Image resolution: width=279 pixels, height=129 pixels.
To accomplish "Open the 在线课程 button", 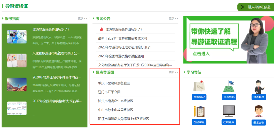I will [199, 122].
